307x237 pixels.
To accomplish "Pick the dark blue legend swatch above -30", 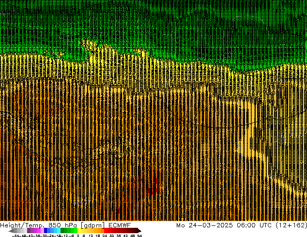I will click(46, 230).
